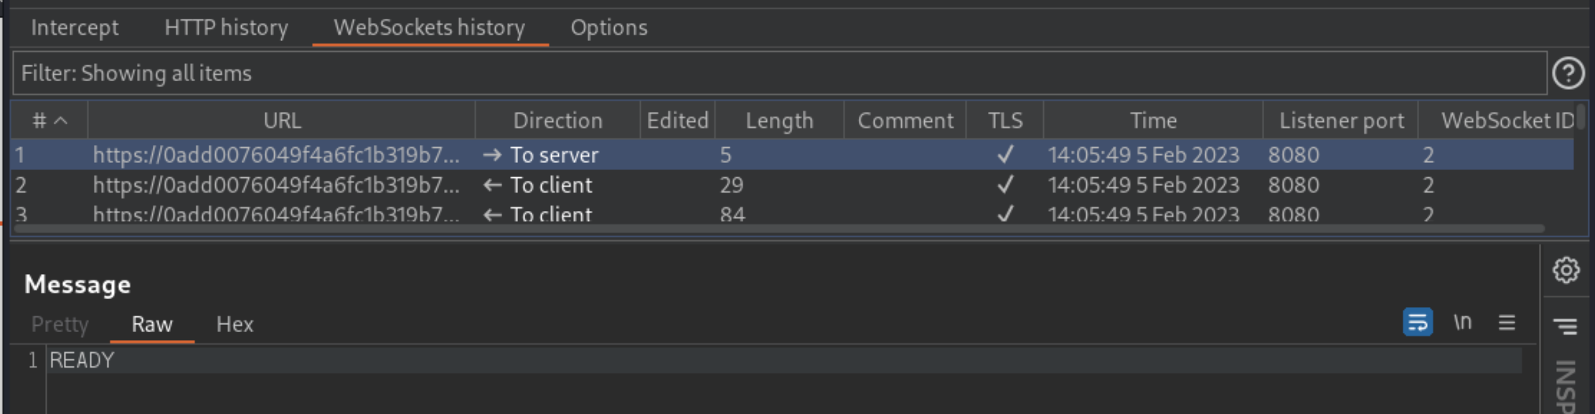Toggle word wrap icon in message editor
The image size is (1595, 414).
1418,322
